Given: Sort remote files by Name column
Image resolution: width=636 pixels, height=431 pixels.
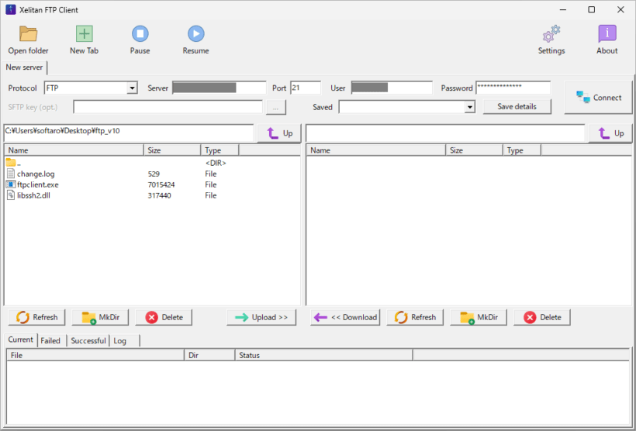Looking at the screenshot, I should [376, 150].
